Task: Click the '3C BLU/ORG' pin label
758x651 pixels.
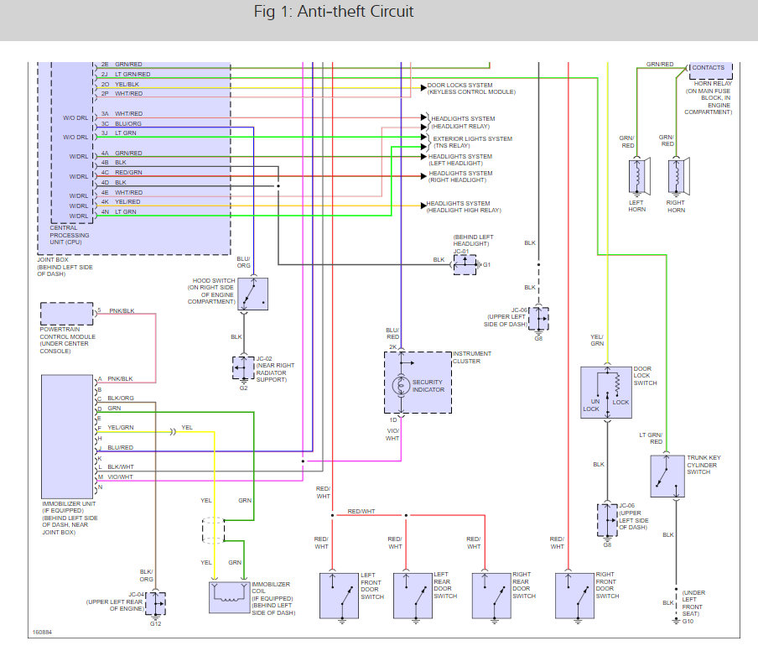Action: point(121,124)
